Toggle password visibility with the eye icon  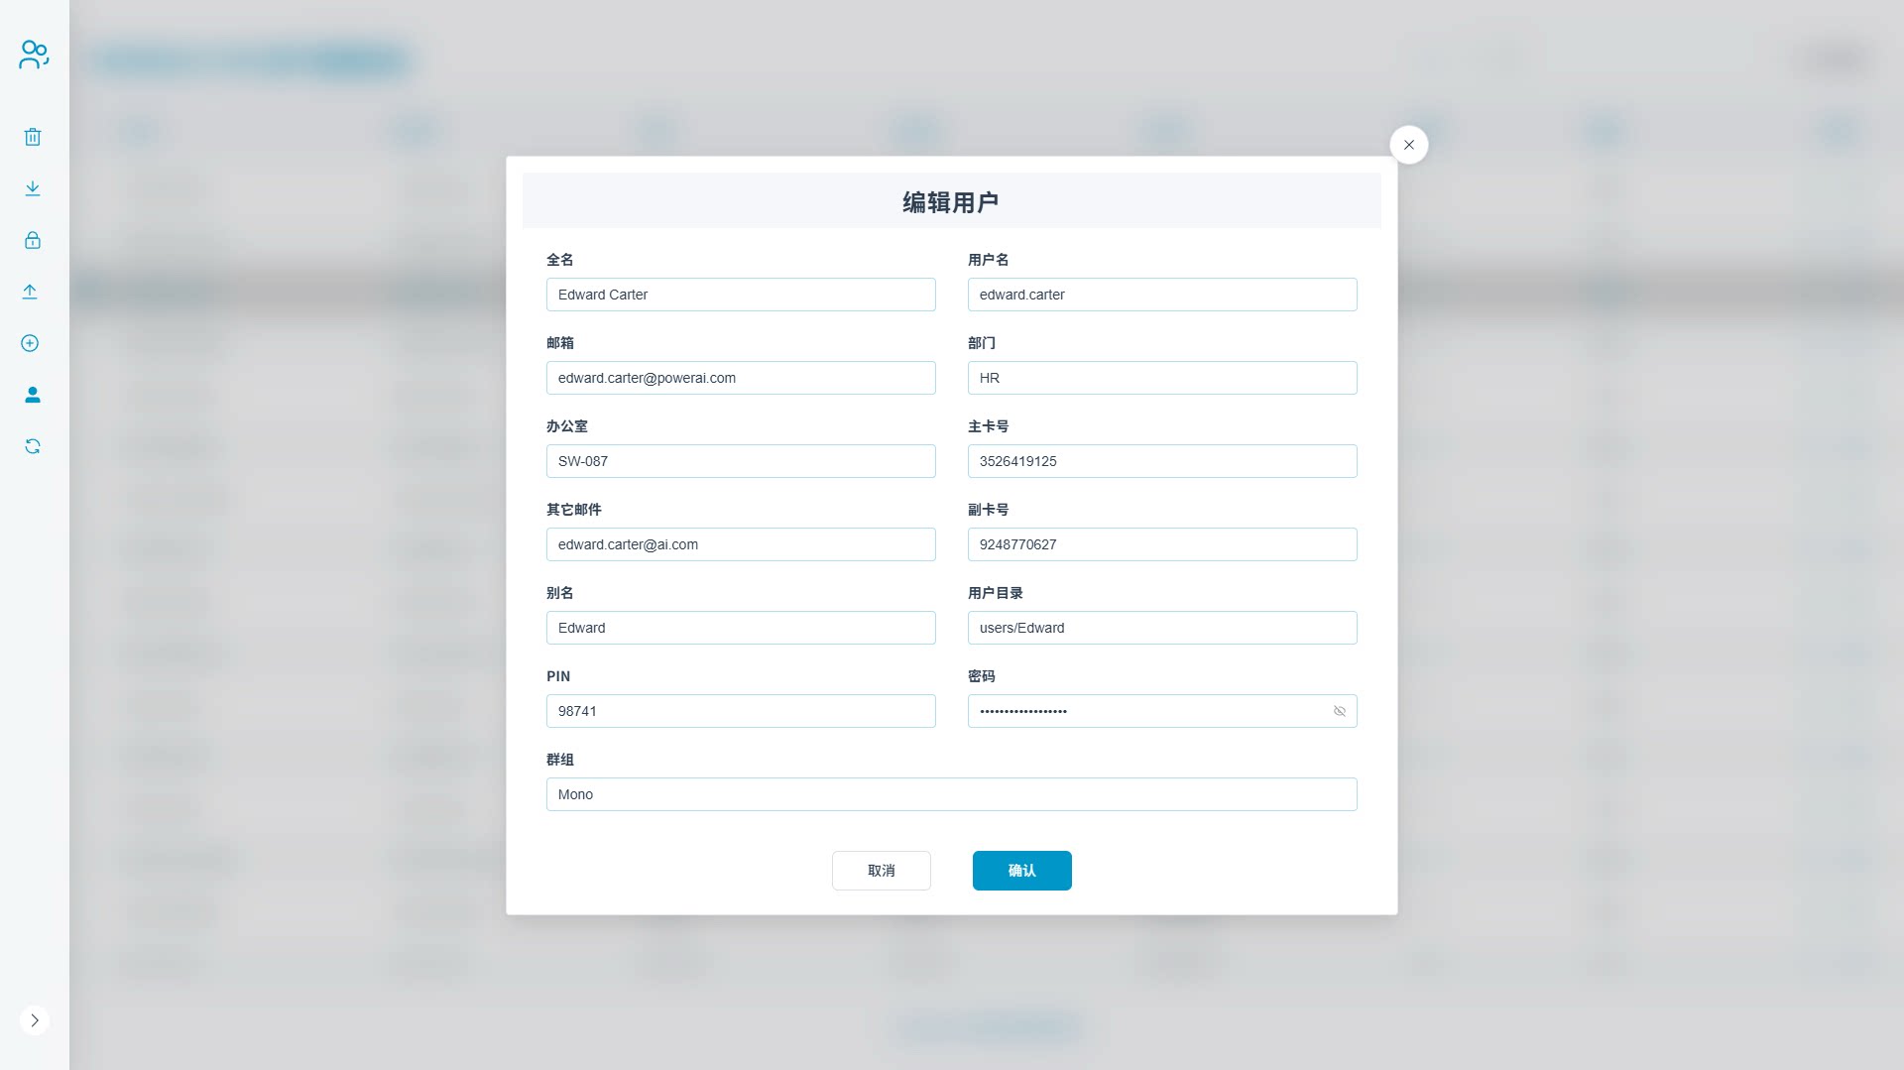1340,711
